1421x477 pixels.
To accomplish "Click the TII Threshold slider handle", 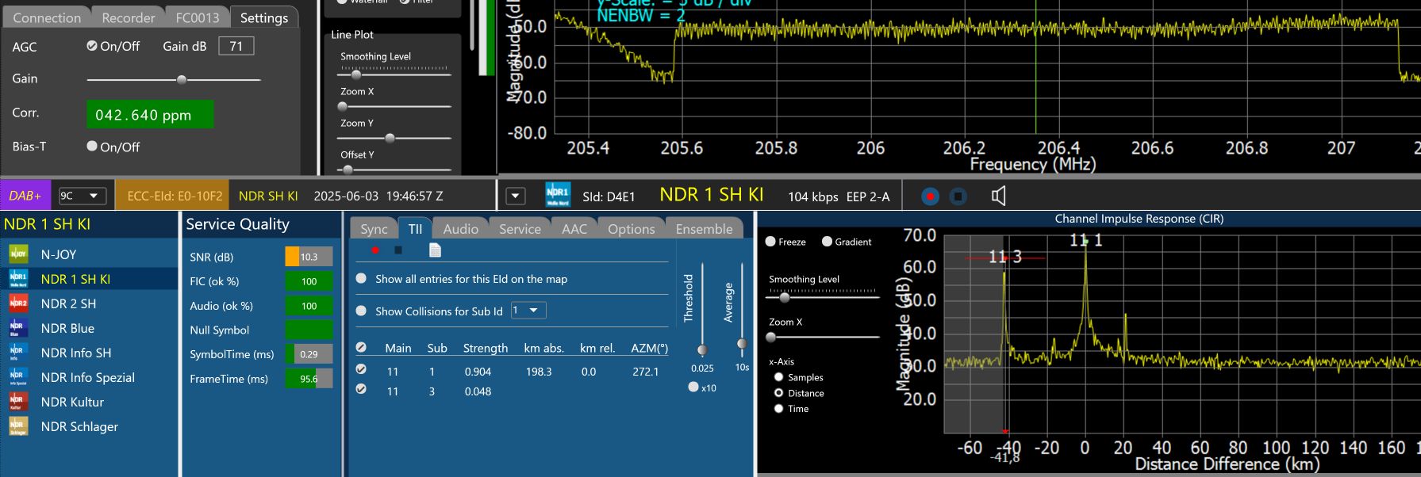I will point(702,349).
